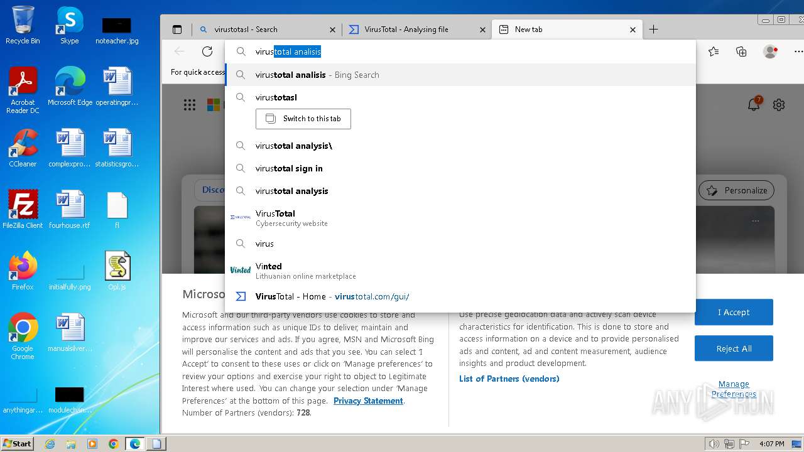The height and width of the screenshot is (452, 804).
Task: Open modulechan... desktop file
Action: (x=70, y=401)
